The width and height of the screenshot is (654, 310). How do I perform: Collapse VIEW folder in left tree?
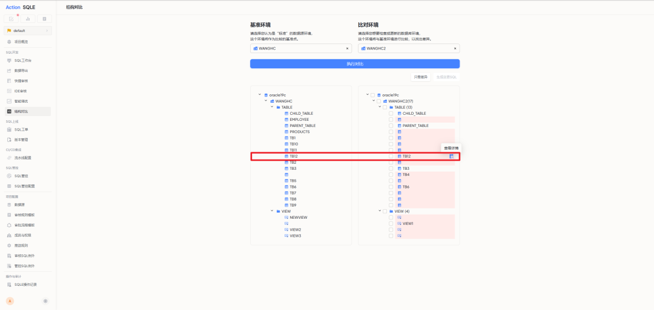click(x=272, y=210)
